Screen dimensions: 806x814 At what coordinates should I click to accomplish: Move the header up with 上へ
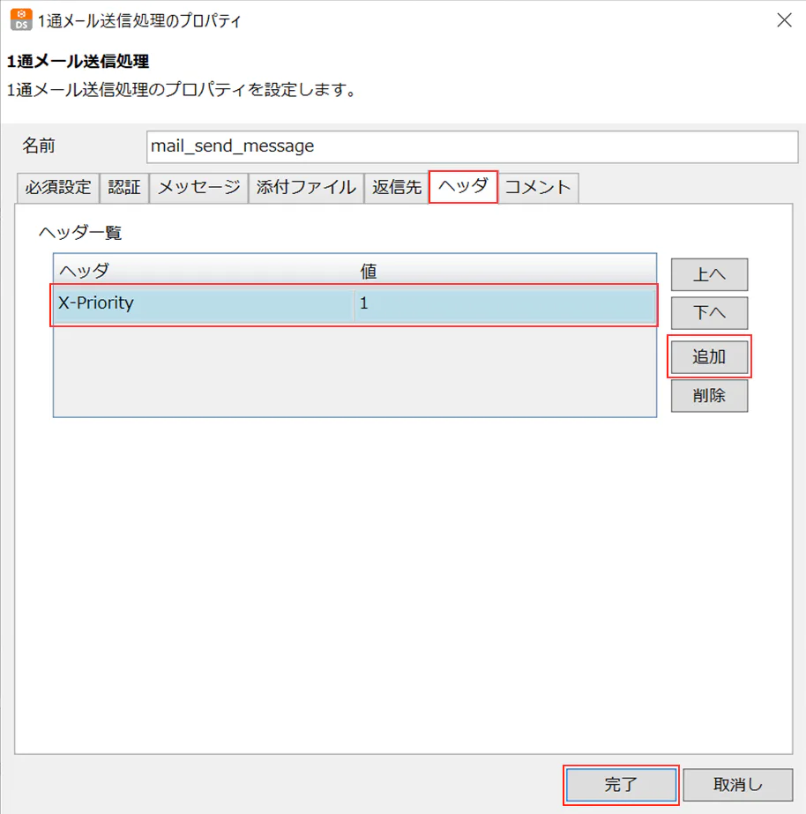(709, 274)
